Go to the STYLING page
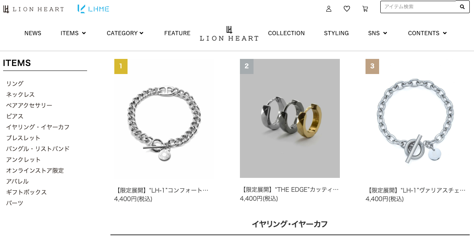The image size is (474, 236). [x=336, y=33]
